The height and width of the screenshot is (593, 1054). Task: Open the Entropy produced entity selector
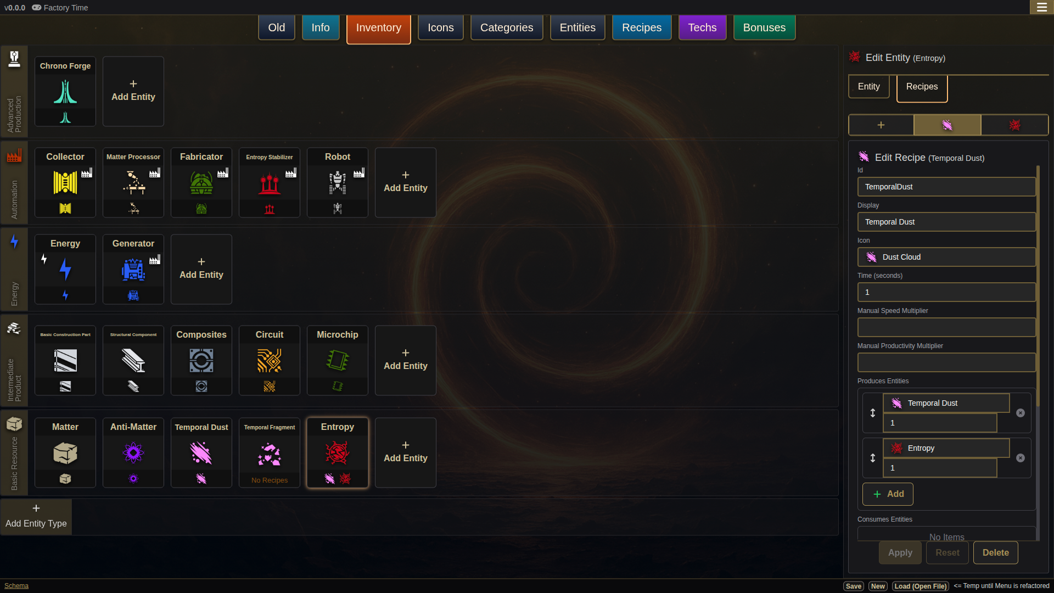coord(946,448)
